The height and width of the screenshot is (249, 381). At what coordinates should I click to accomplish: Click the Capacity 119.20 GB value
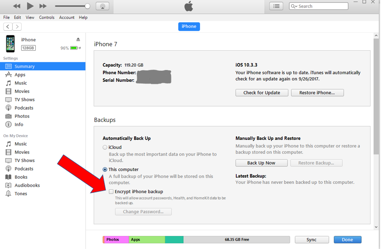tap(134, 65)
